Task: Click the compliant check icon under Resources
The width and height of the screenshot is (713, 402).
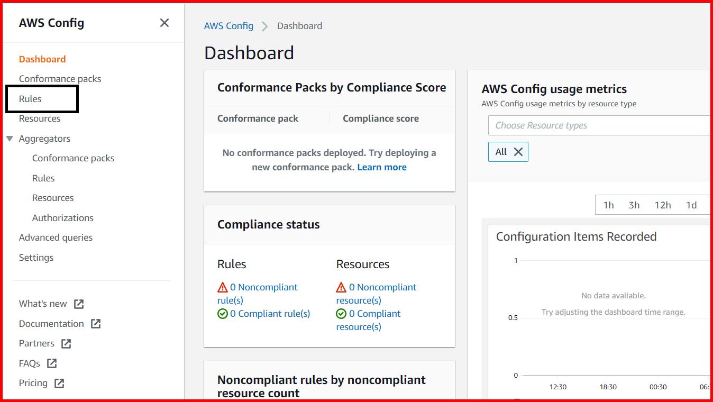Action: (x=341, y=313)
